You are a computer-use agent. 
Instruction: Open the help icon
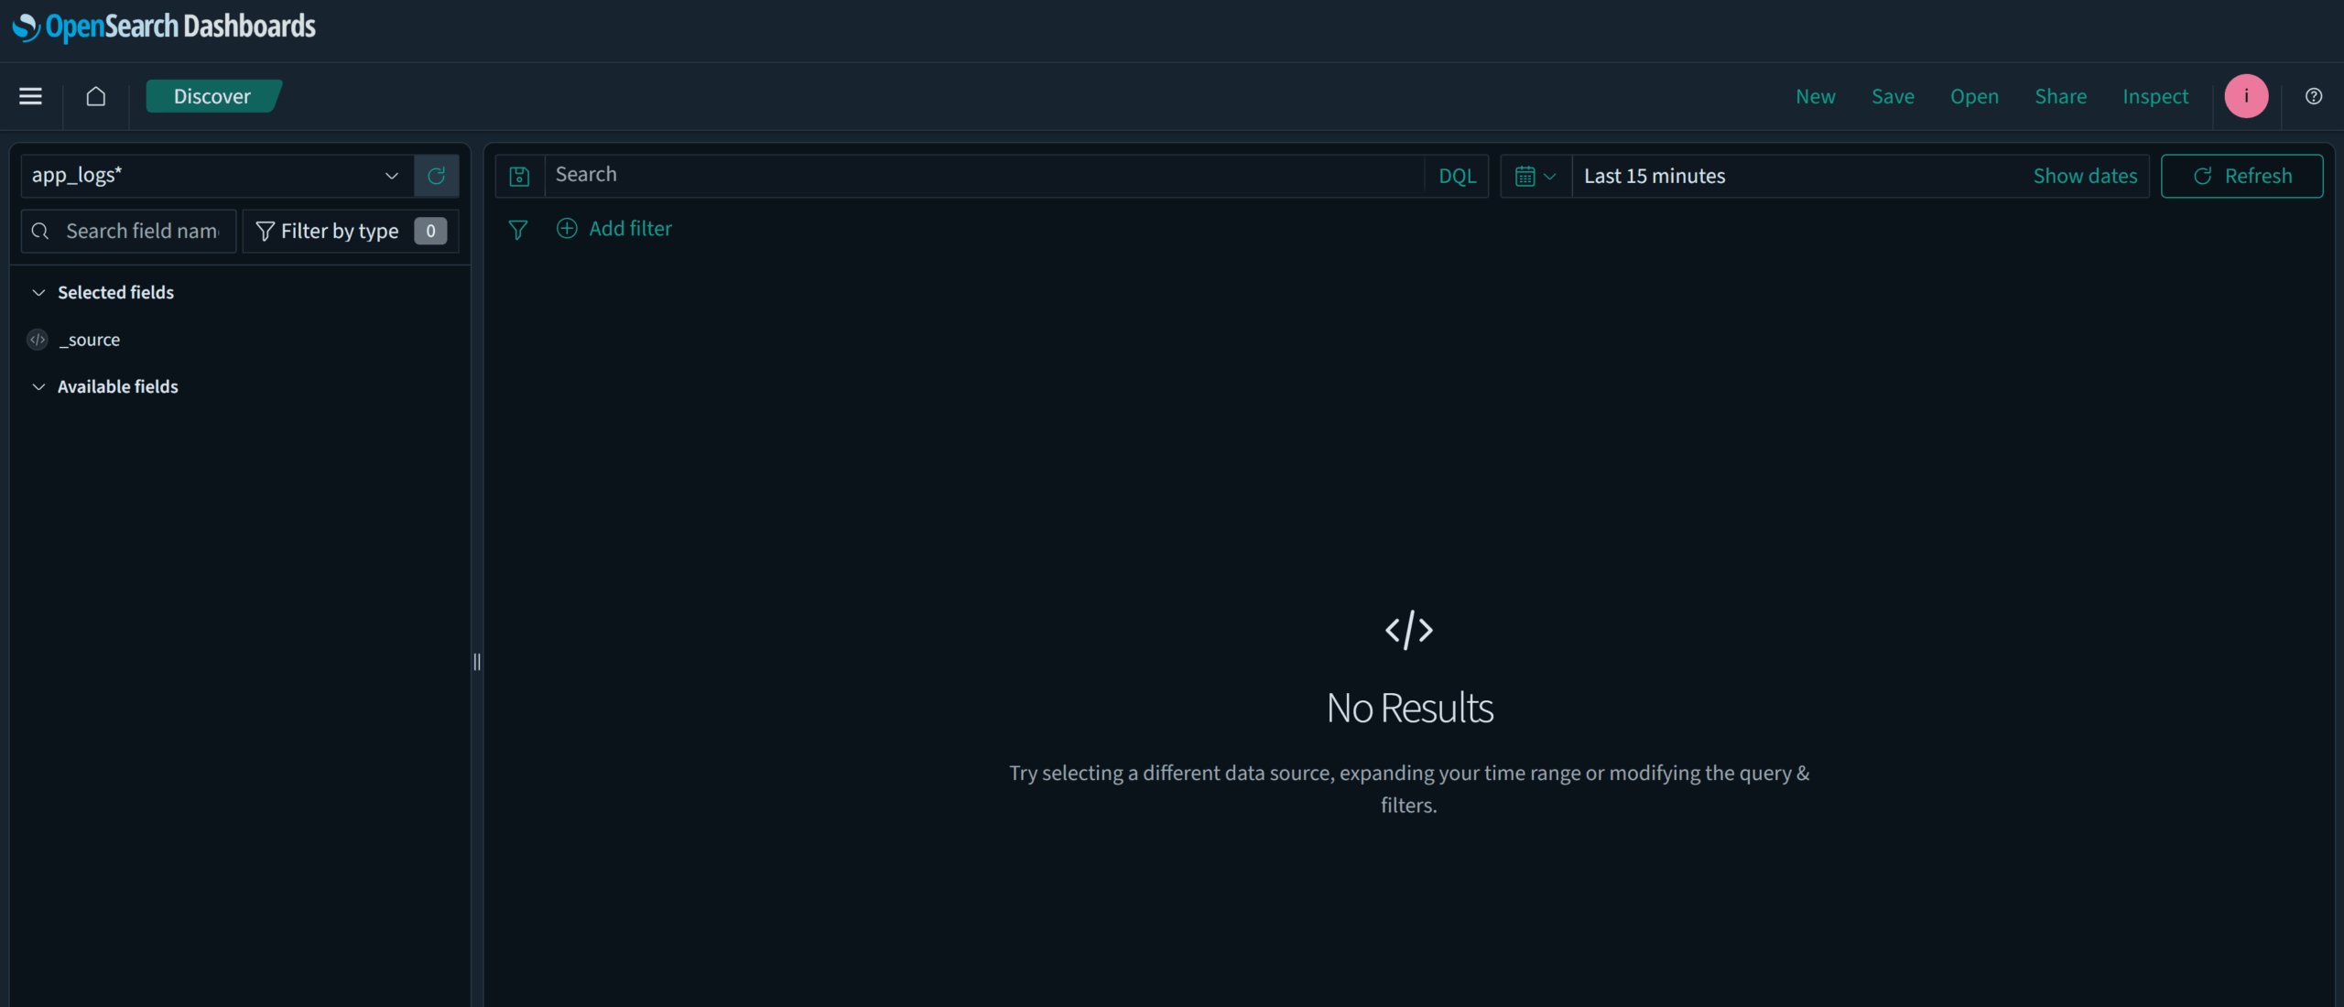pos(2314,95)
